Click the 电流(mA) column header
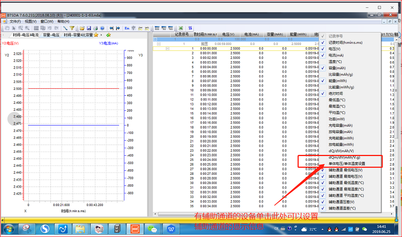Image resolution: width=402 pixels, height=237 pixels. point(252,34)
